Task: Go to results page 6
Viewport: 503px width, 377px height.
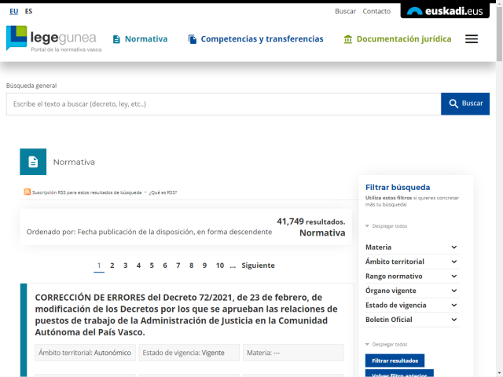Action: click(x=165, y=265)
